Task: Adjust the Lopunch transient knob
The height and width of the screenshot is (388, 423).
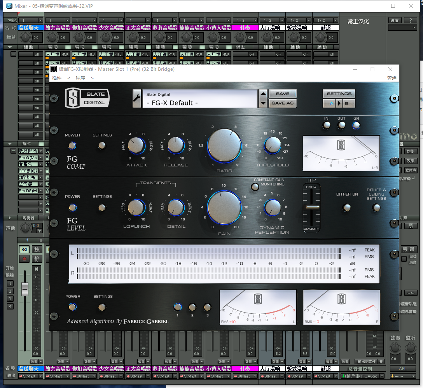Action: click(136, 208)
